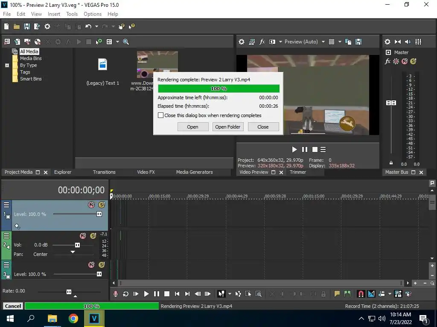Open the Edit menu
This screenshot has width=437, height=327.
point(21,14)
